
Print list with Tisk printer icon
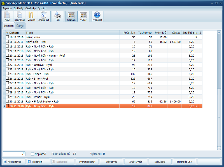[x=58, y=16]
